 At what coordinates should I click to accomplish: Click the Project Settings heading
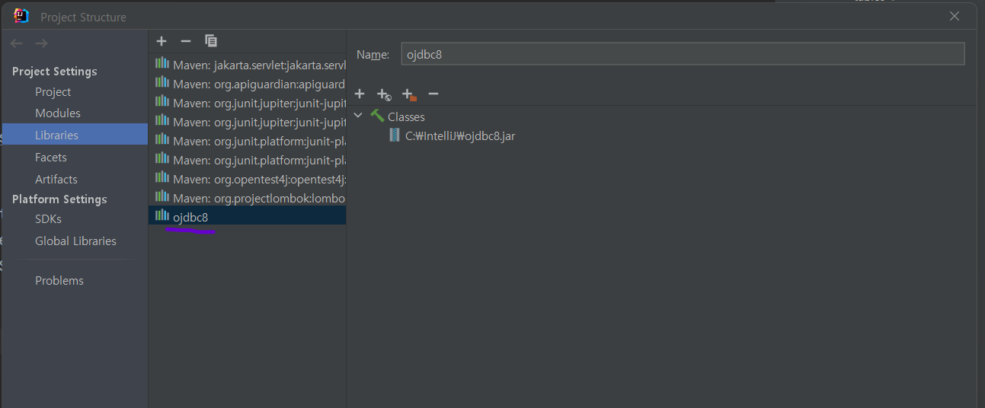pos(55,71)
